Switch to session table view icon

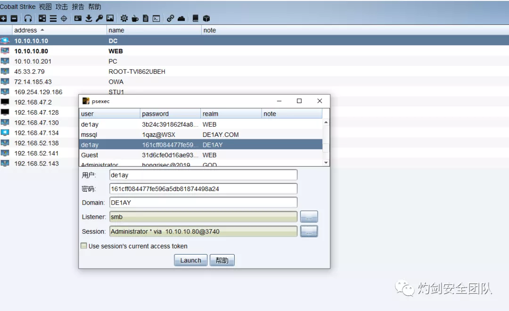53,18
